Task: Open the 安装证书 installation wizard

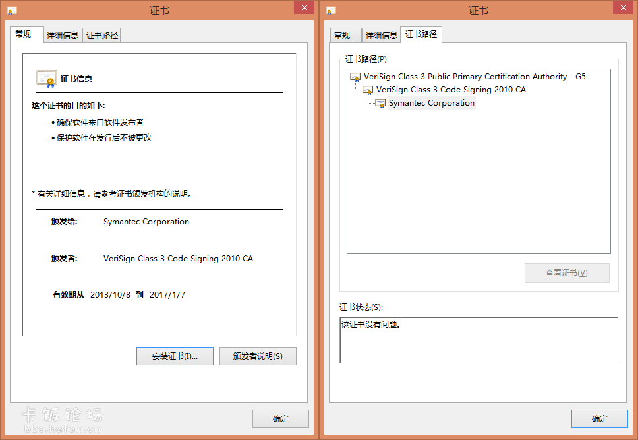Action: pos(175,356)
